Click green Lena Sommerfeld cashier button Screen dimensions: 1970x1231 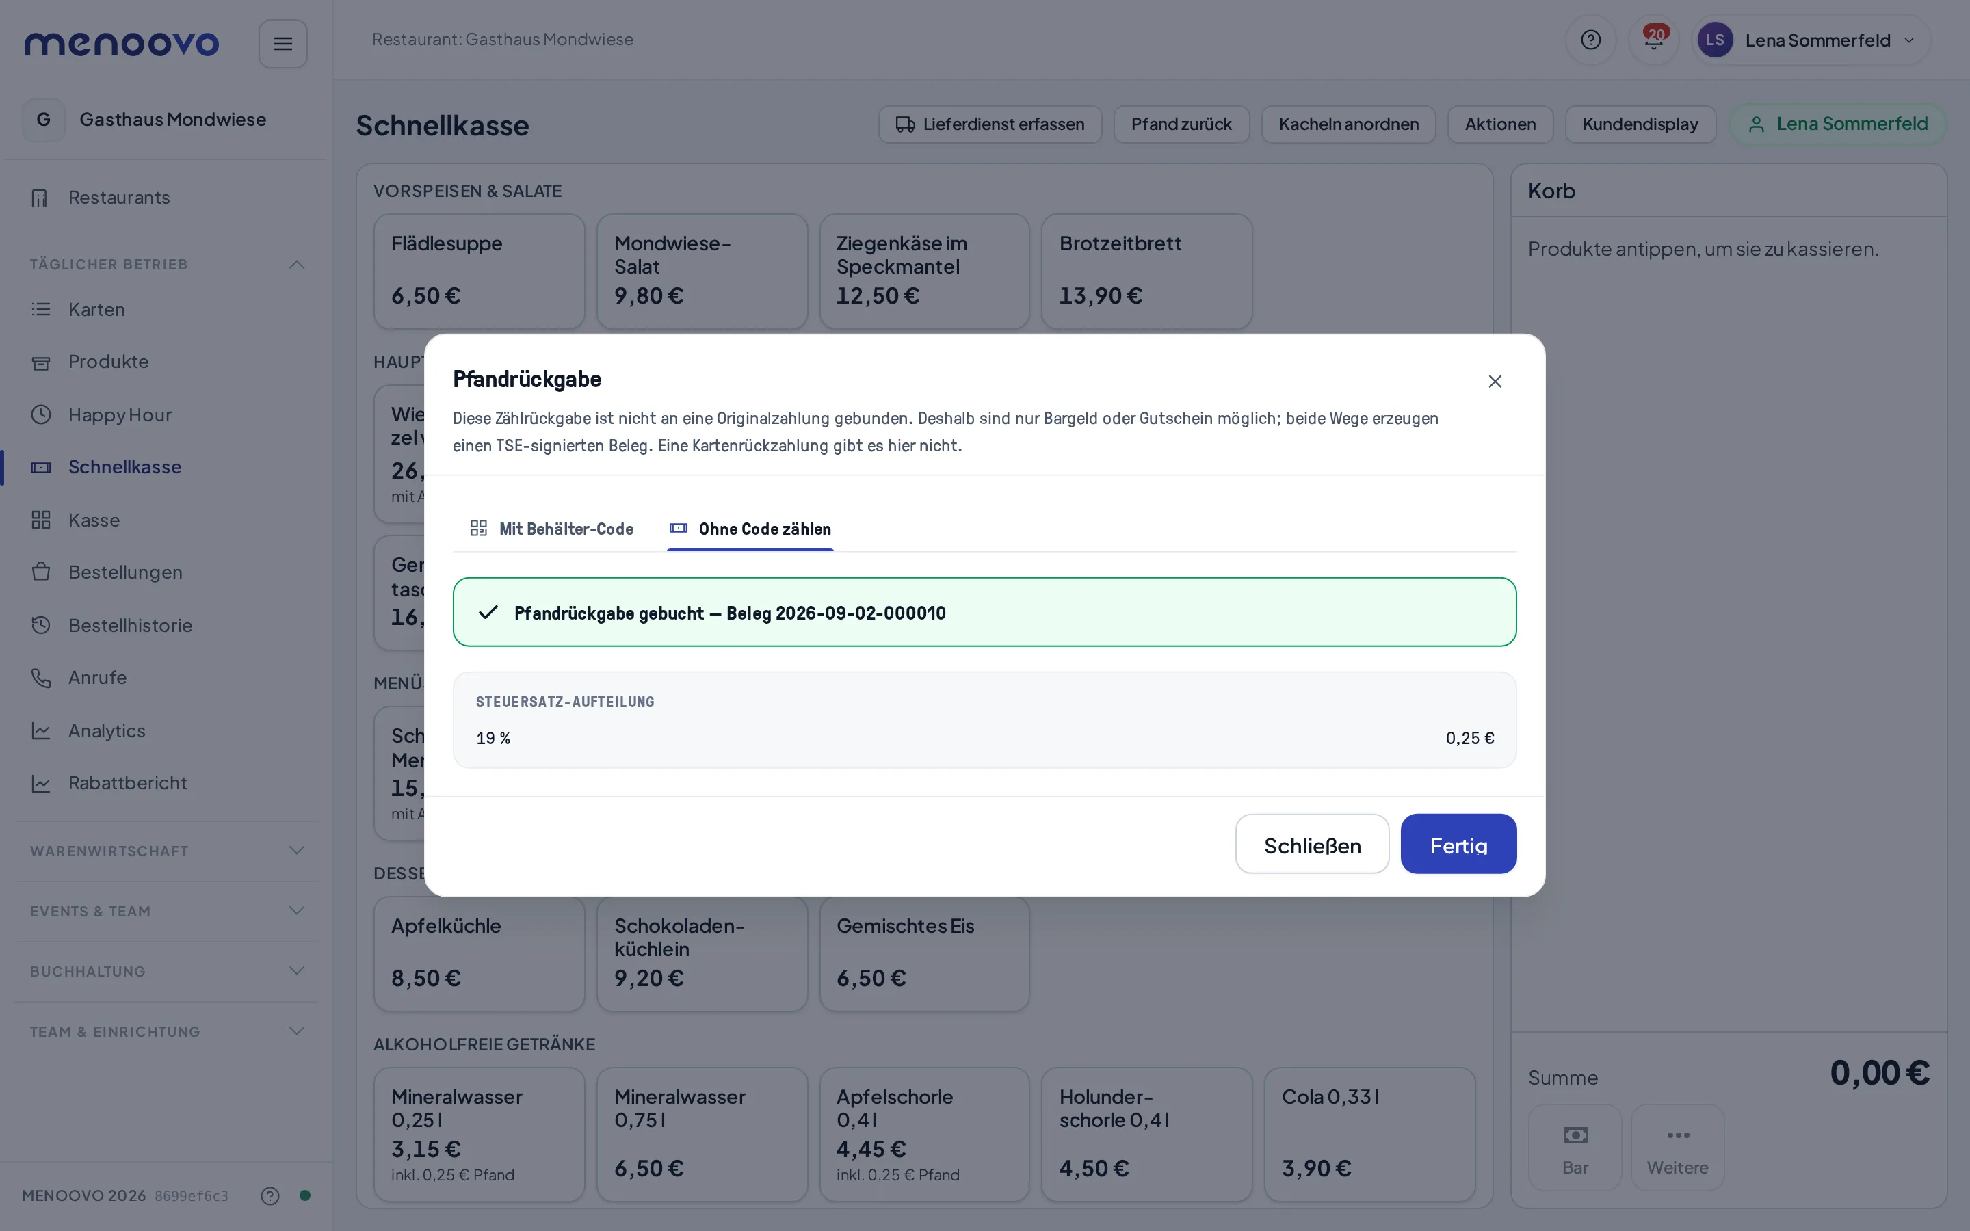coord(1837,124)
